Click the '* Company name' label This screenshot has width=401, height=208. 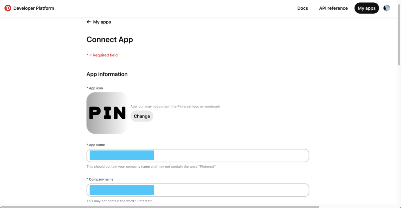[100, 179]
